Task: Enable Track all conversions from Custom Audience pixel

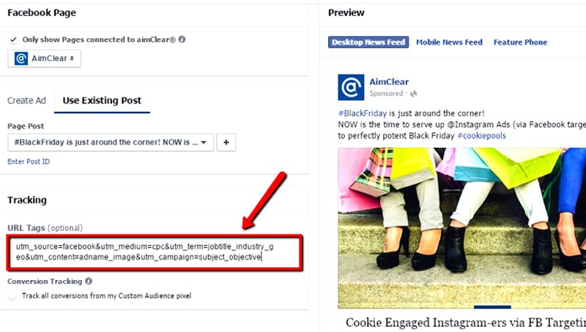Action: point(12,296)
